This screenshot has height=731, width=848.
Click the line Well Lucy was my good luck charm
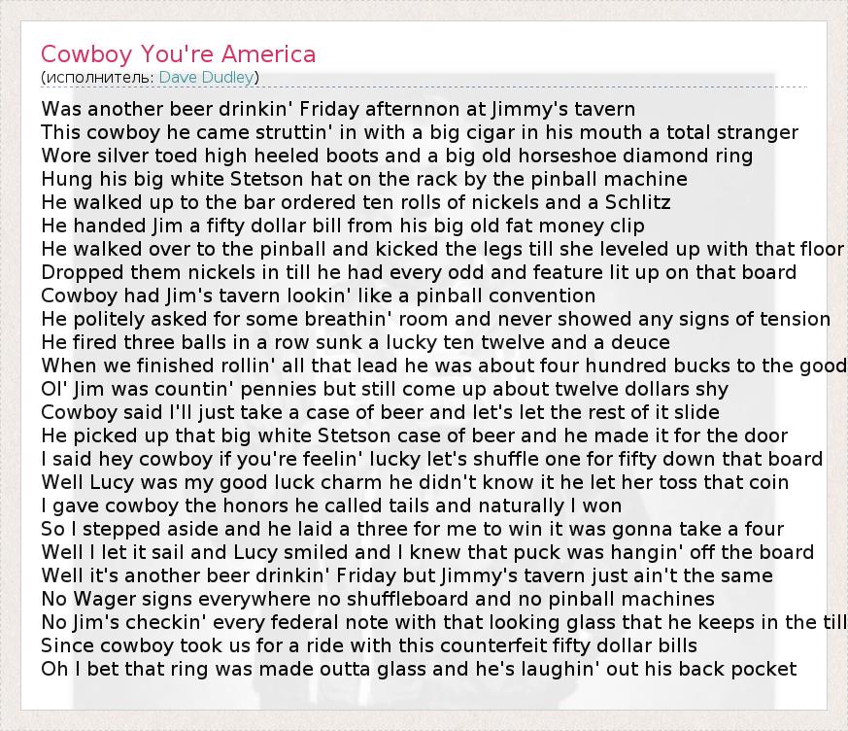[415, 482]
